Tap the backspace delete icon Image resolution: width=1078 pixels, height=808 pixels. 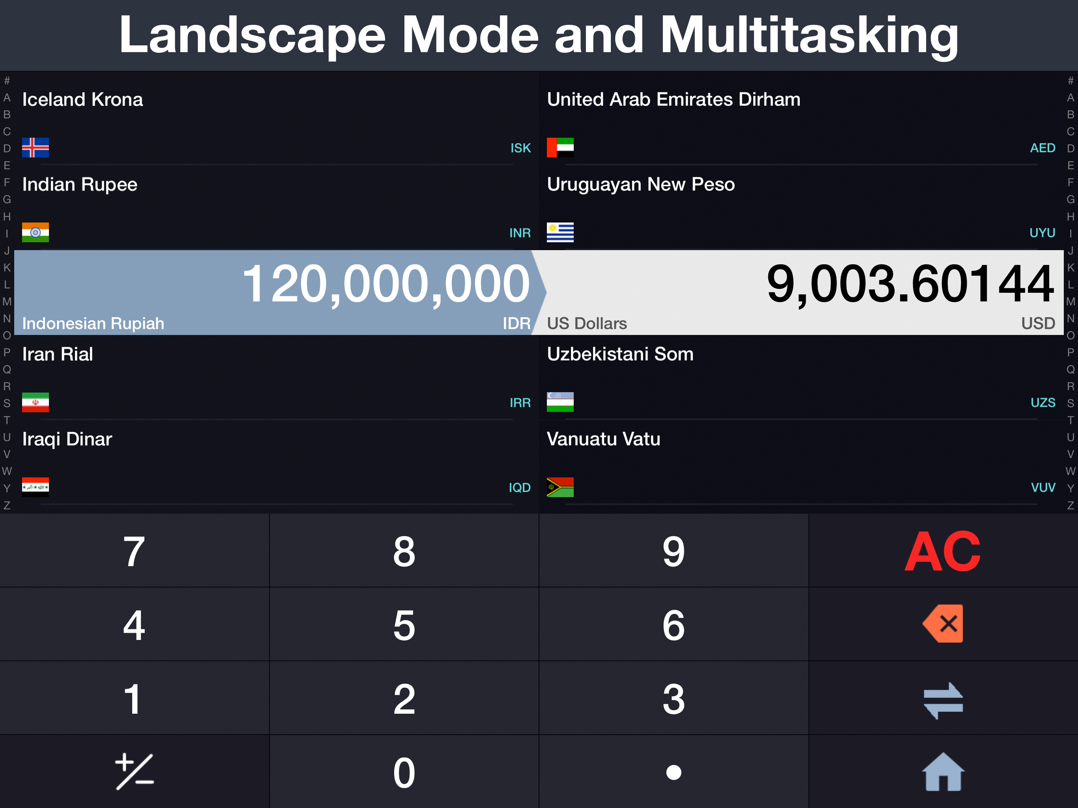pos(943,624)
